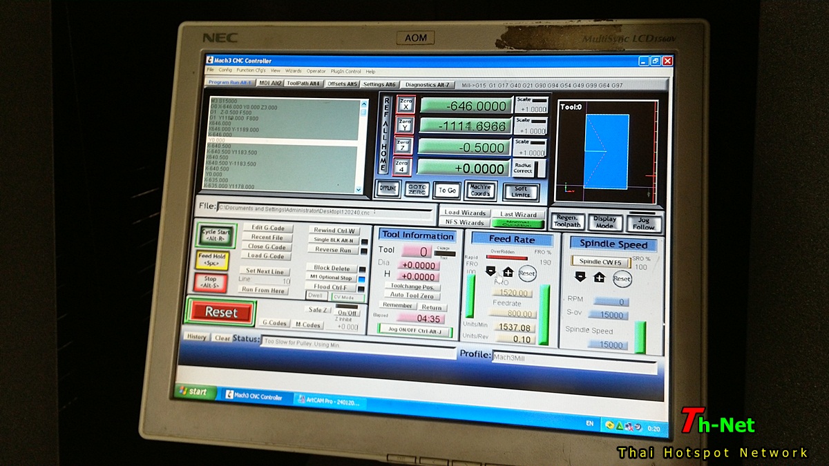Image resolution: width=829 pixels, height=466 pixels.
Task: Switch to Diagnostics Alt-7 tab
Action: pos(427,85)
